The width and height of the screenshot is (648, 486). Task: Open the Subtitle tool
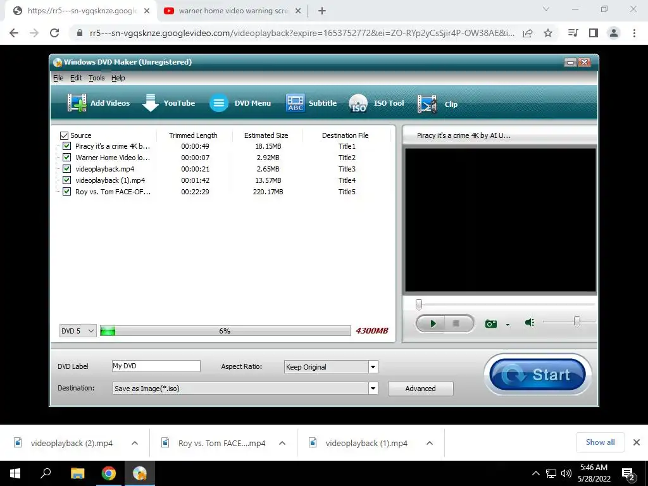pyautogui.click(x=311, y=103)
